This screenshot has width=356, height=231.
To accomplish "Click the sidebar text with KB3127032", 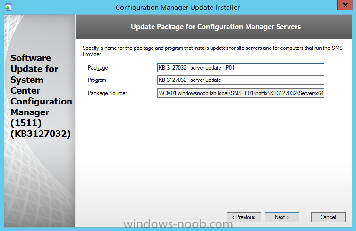I will pyautogui.click(x=41, y=96).
